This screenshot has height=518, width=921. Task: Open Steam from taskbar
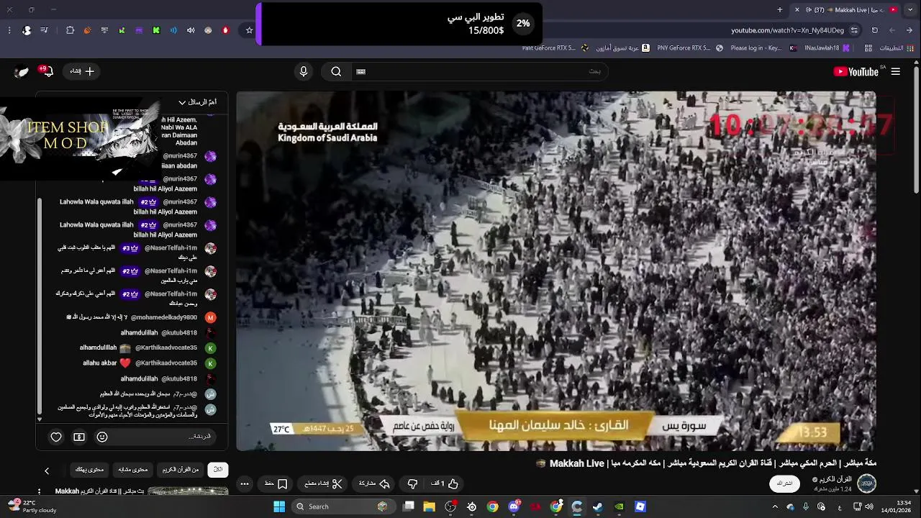tap(598, 506)
